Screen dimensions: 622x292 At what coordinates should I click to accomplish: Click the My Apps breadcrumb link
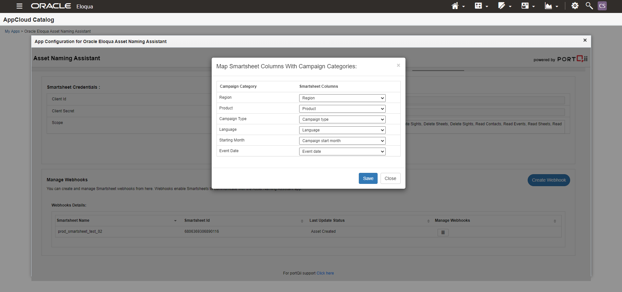[x=12, y=31]
